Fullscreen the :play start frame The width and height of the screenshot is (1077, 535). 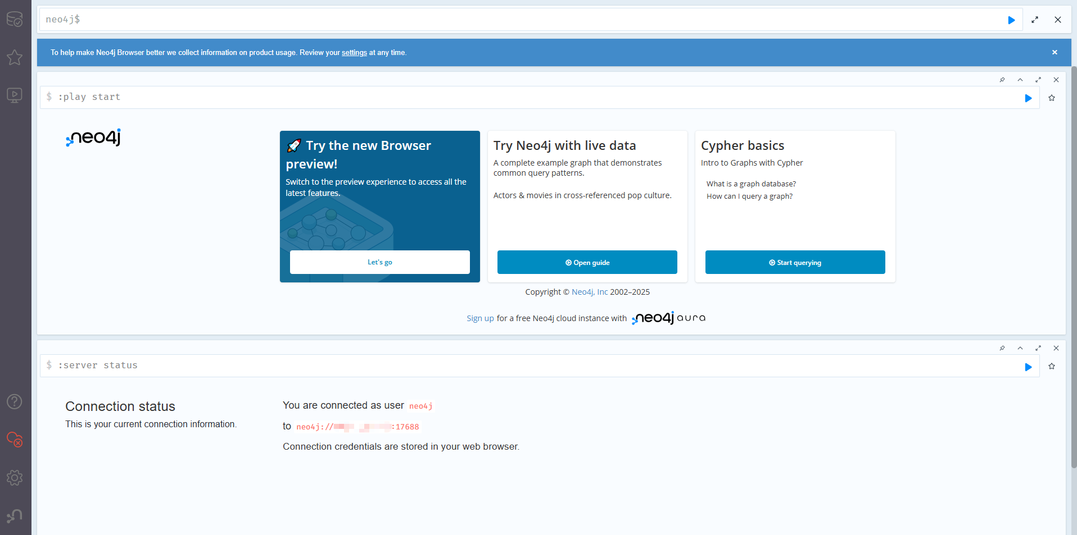[x=1038, y=80]
